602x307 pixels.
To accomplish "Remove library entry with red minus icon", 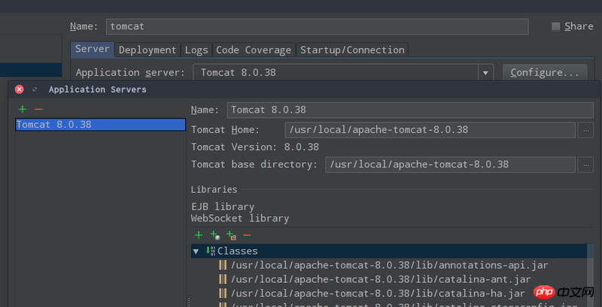I will click(247, 235).
